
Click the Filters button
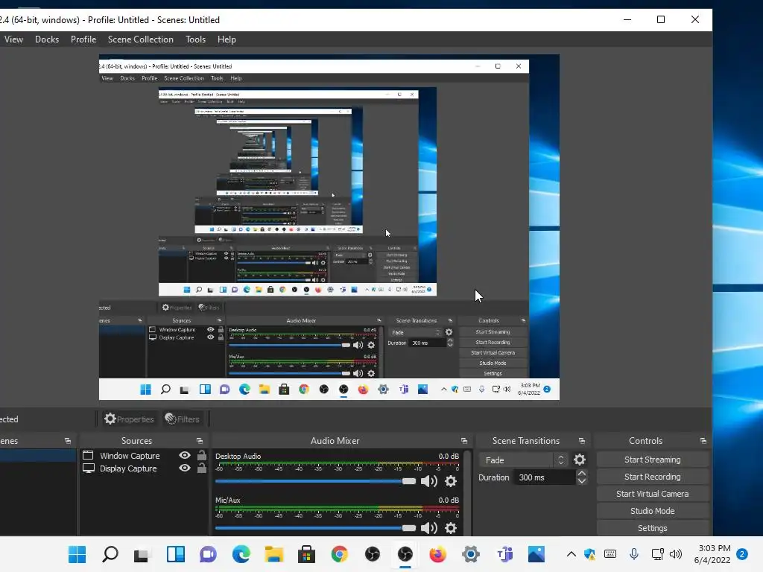point(182,419)
